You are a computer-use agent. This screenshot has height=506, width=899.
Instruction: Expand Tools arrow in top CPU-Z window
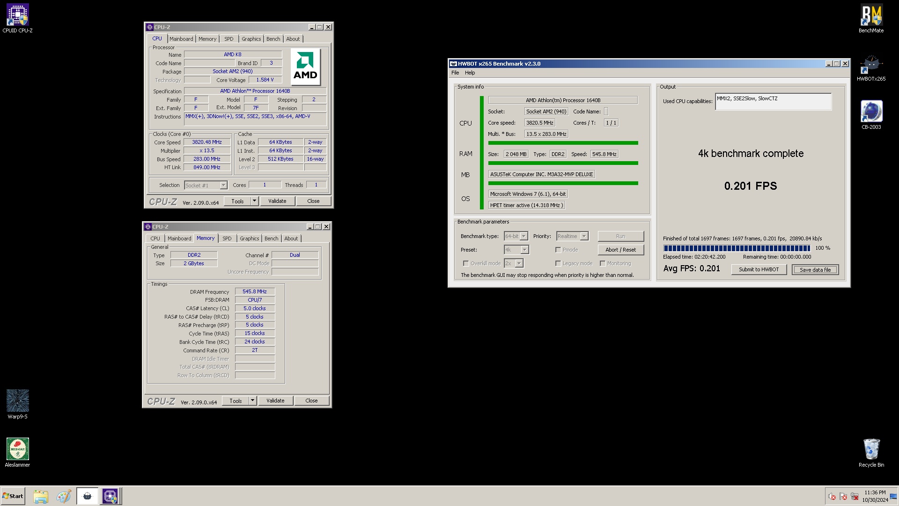[254, 201]
